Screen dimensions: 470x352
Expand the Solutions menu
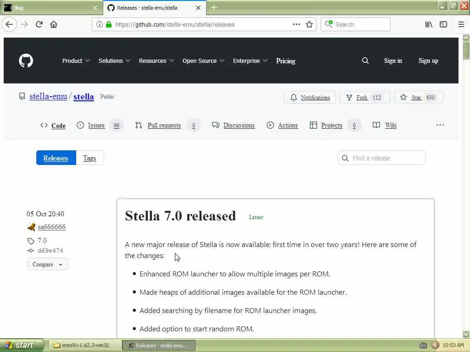coord(114,61)
